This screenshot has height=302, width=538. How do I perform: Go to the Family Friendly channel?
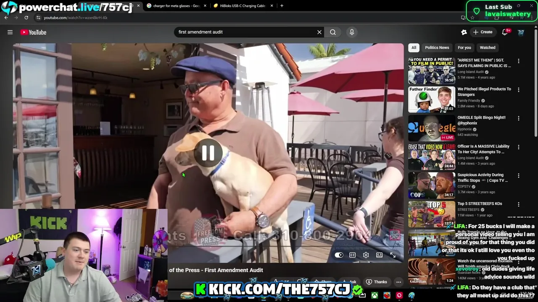pyautogui.click(x=469, y=101)
